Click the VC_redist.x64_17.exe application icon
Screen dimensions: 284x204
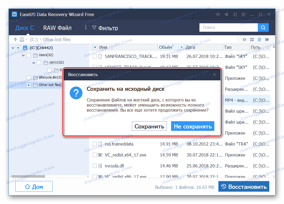[x=100, y=155]
